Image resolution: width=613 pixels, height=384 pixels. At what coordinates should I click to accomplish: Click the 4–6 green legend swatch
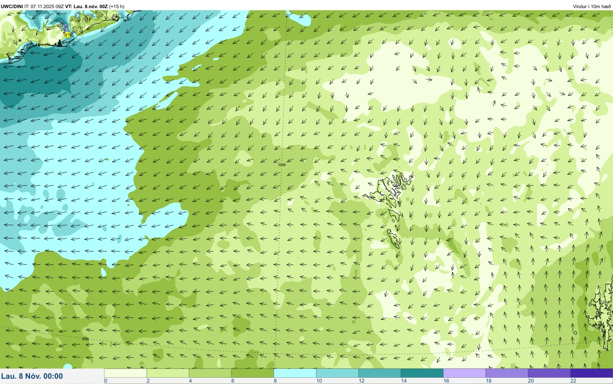(x=210, y=373)
